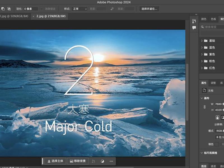
Task: Click the transform selection icon in context bar
Action: click(94, 161)
